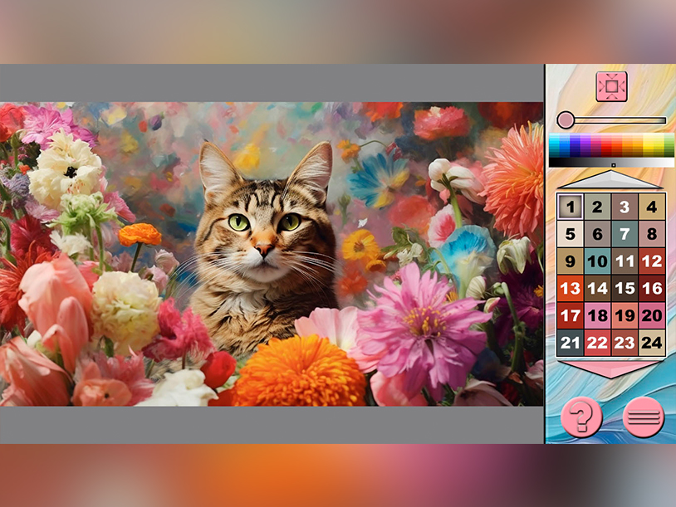Image resolution: width=676 pixels, height=507 pixels.
Task: Choose color number 18 pink swatch
Action: [x=597, y=315]
